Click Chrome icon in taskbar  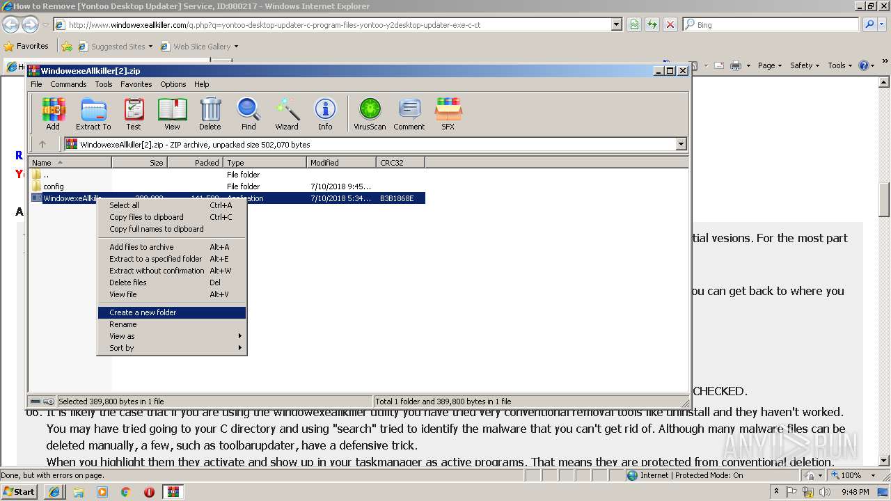[x=125, y=492]
